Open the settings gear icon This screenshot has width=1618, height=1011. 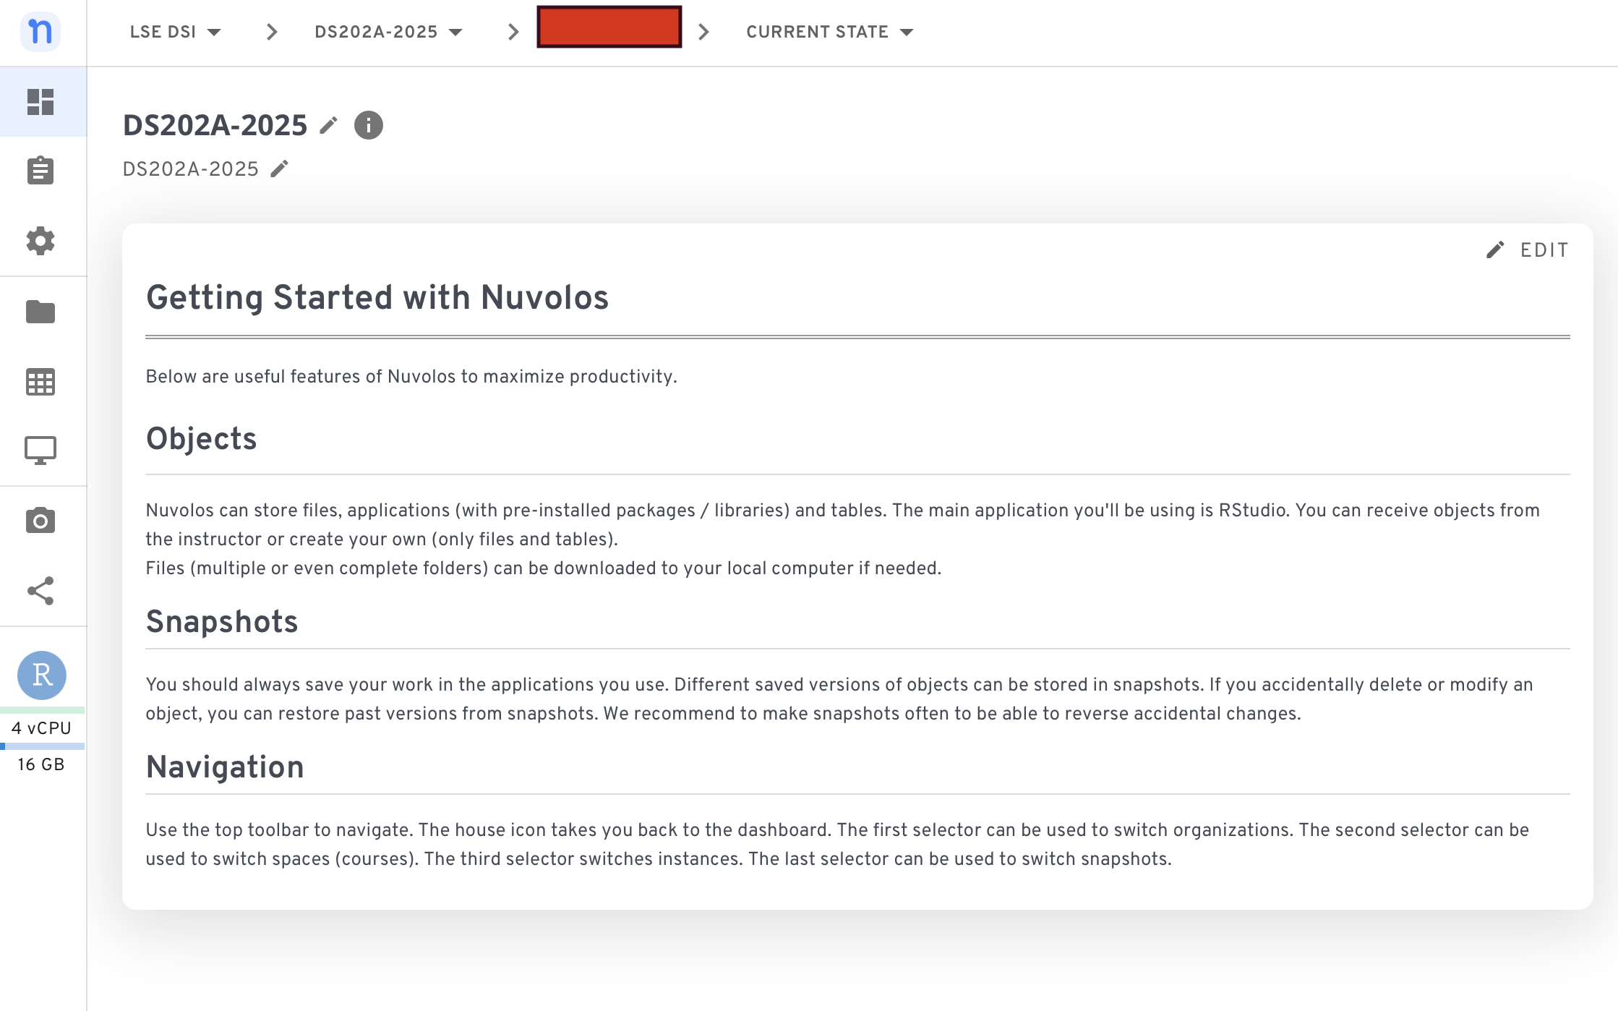[x=40, y=241]
